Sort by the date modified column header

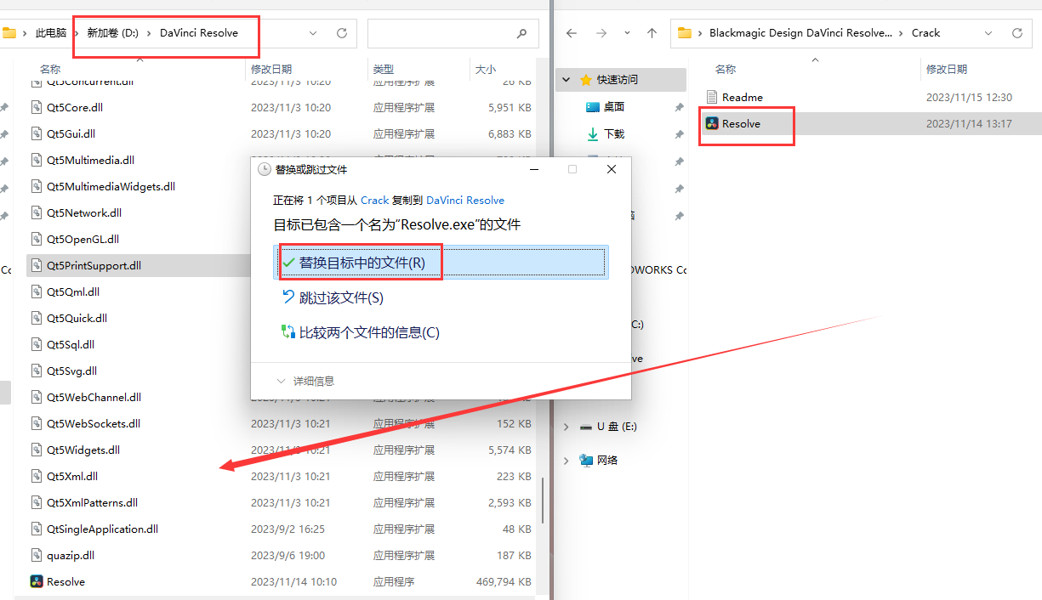click(270, 69)
